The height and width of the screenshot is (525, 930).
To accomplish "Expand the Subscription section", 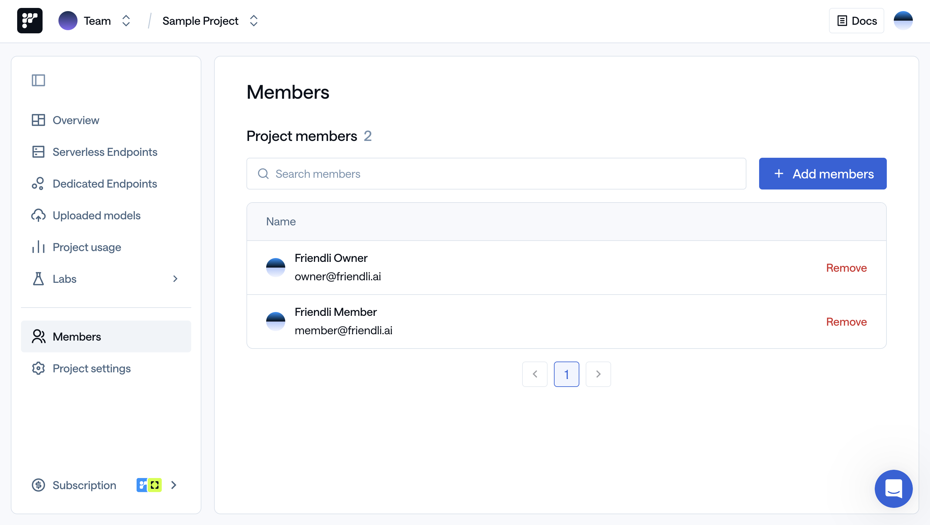I will (x=174, y=485).
